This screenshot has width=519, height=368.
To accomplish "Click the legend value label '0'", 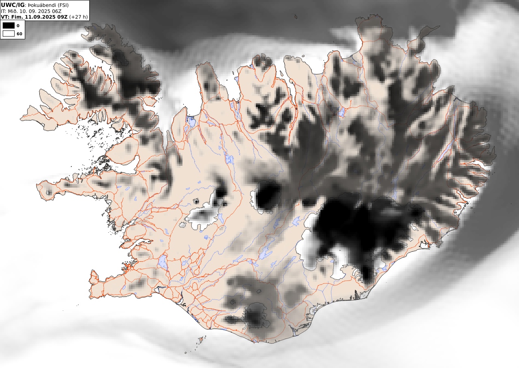I will coord(18,26).
